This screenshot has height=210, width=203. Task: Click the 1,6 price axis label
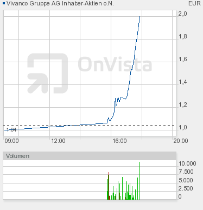pyautogui.click(x=183, y=59)
